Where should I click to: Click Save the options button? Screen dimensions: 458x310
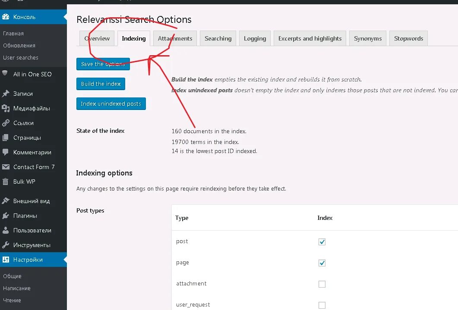[x=103, y=64]
